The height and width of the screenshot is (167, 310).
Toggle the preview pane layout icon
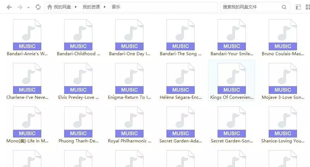pos(298,7)
